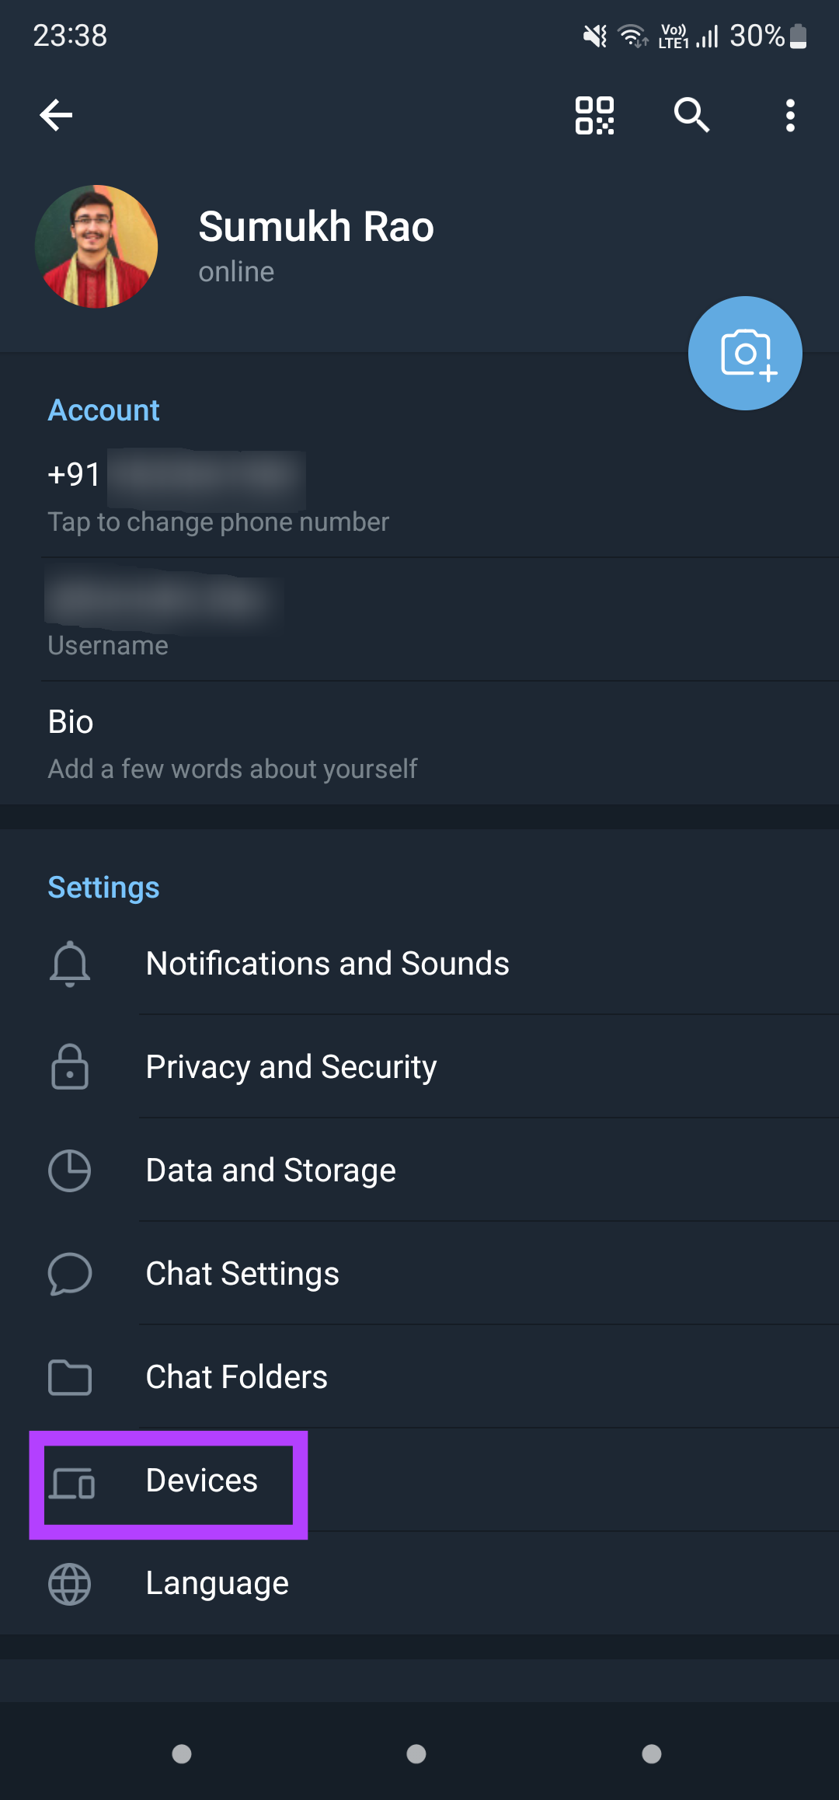Tap the Chat Folders folder icon
The height and width of the screenshot is (1800, 839).
click(70, 1377)
